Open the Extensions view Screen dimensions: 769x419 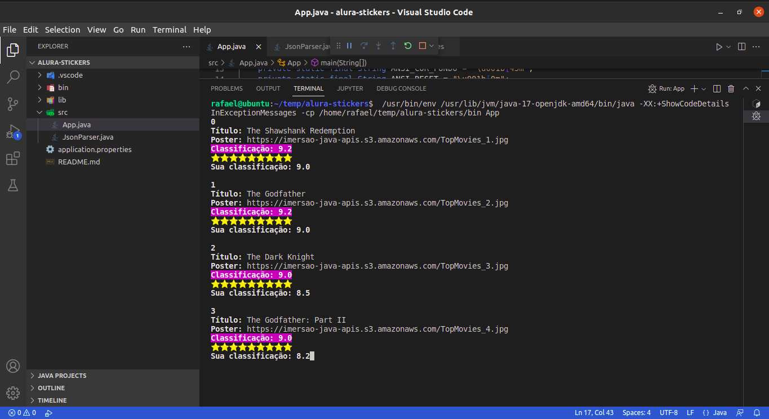tap(13, 158)
